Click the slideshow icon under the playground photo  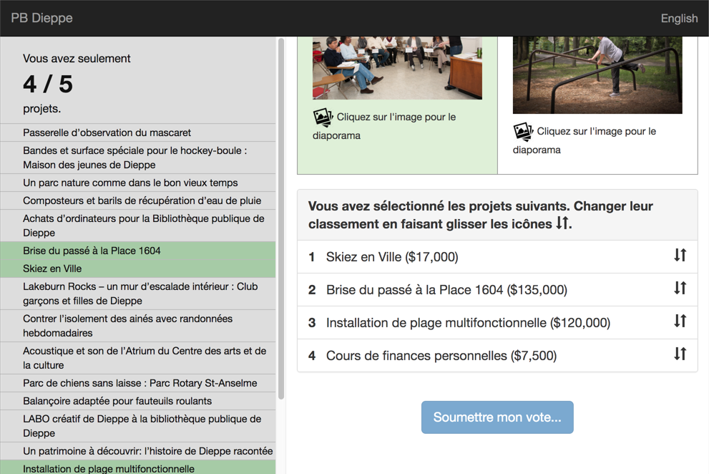[523, 132]
